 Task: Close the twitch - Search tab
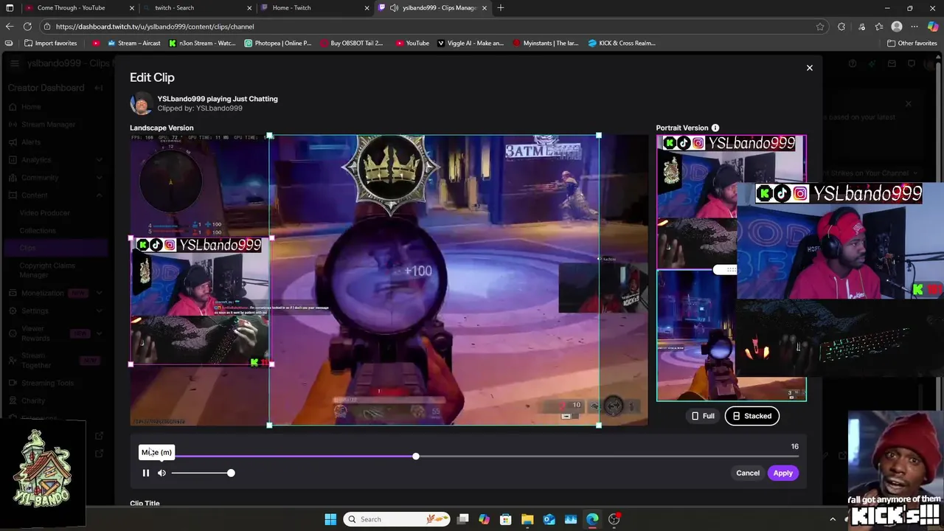coord(249,7)
